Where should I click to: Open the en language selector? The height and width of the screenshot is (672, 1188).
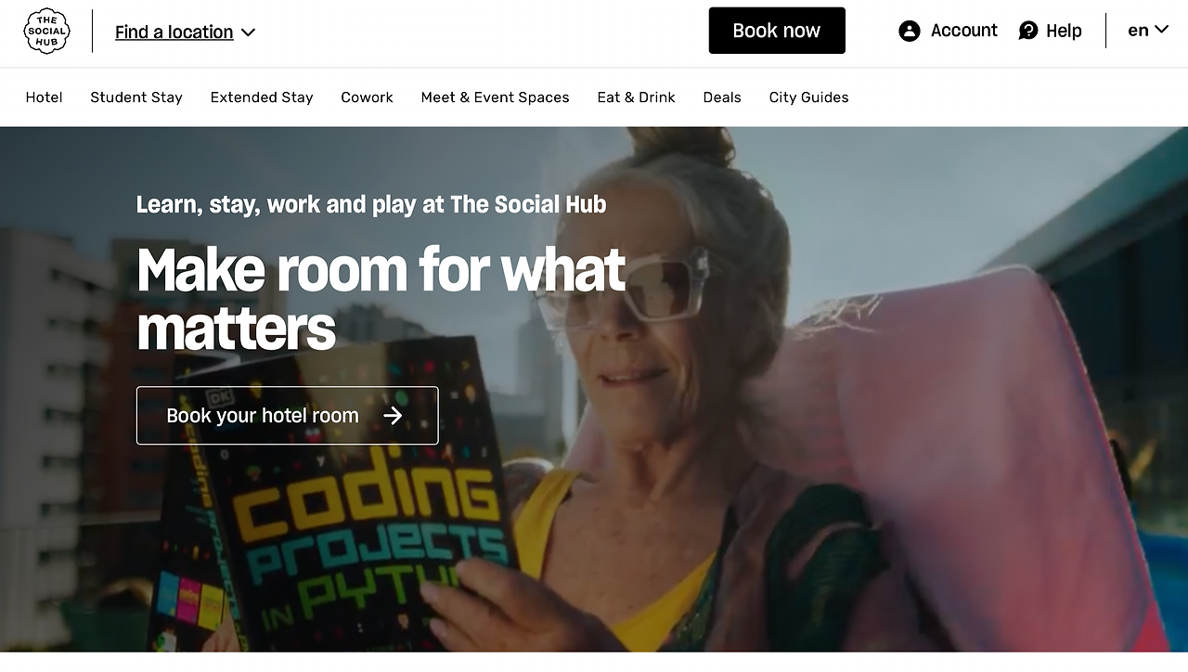pyautogui.click(x=1148, y=31)
